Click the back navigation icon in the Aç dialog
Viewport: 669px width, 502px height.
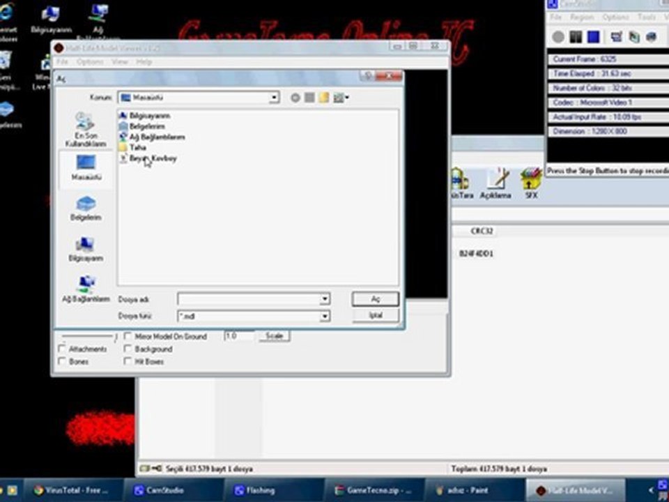coord(295,98)
